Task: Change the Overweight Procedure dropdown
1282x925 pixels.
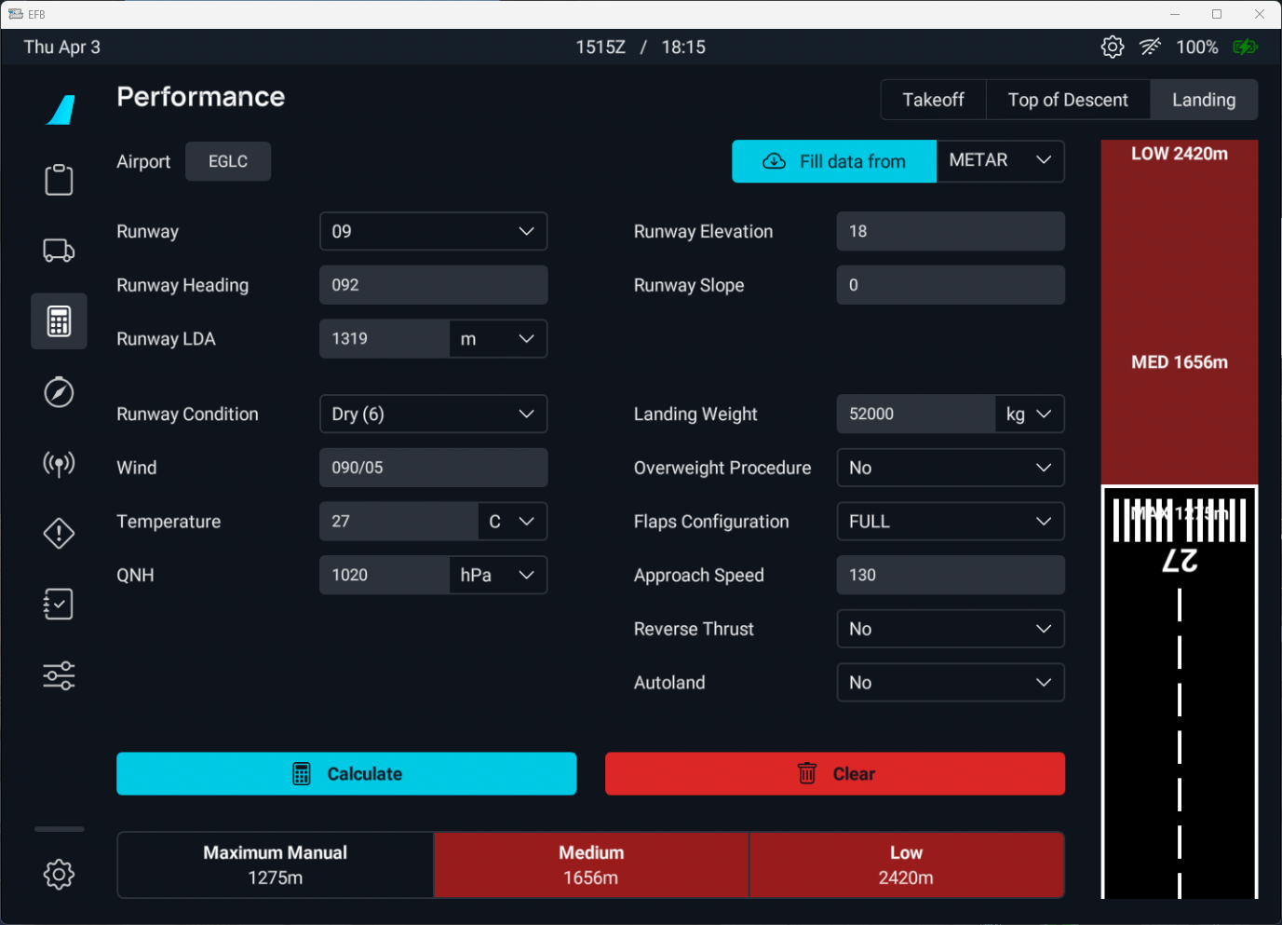Action: click(x=950, y=469)
